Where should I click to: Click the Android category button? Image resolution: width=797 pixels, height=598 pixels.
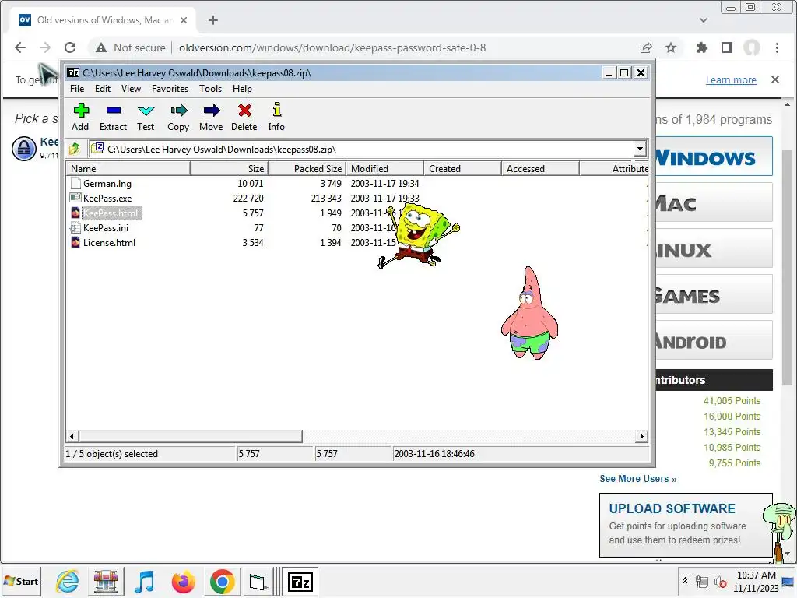point(714,341)
